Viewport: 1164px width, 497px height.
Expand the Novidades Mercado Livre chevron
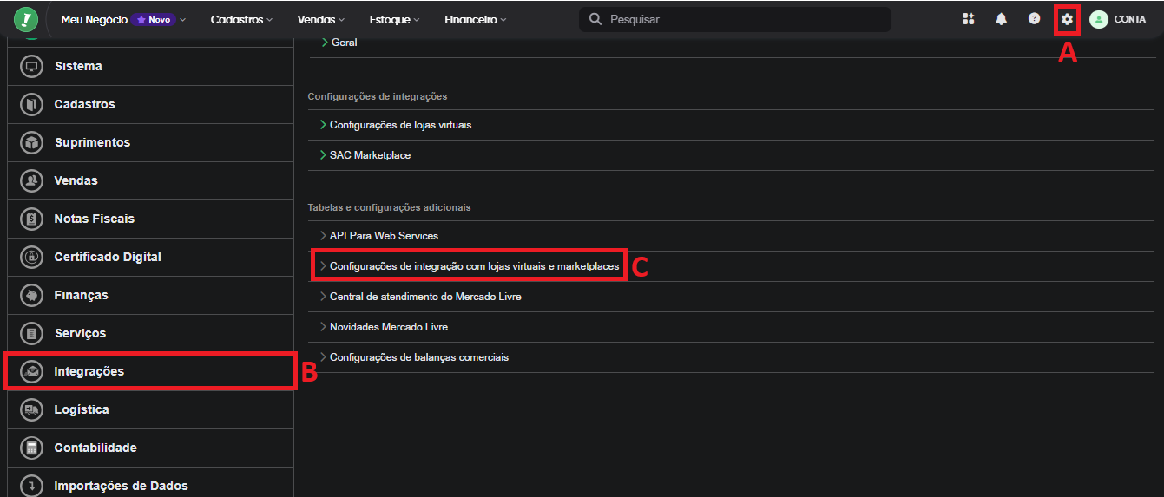[x=323, y=327]
